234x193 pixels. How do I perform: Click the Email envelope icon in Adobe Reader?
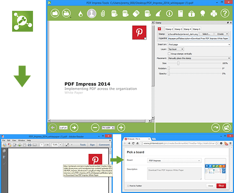click(x=35, y=145)
